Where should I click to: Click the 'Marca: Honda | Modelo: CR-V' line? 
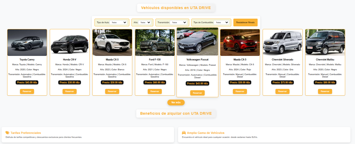coord(69,64)
